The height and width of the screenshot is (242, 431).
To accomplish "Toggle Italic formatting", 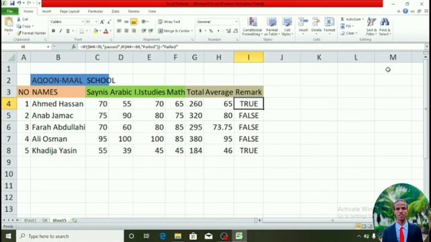I will click(61, 31).
